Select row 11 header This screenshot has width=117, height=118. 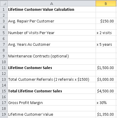click(4, 68)
